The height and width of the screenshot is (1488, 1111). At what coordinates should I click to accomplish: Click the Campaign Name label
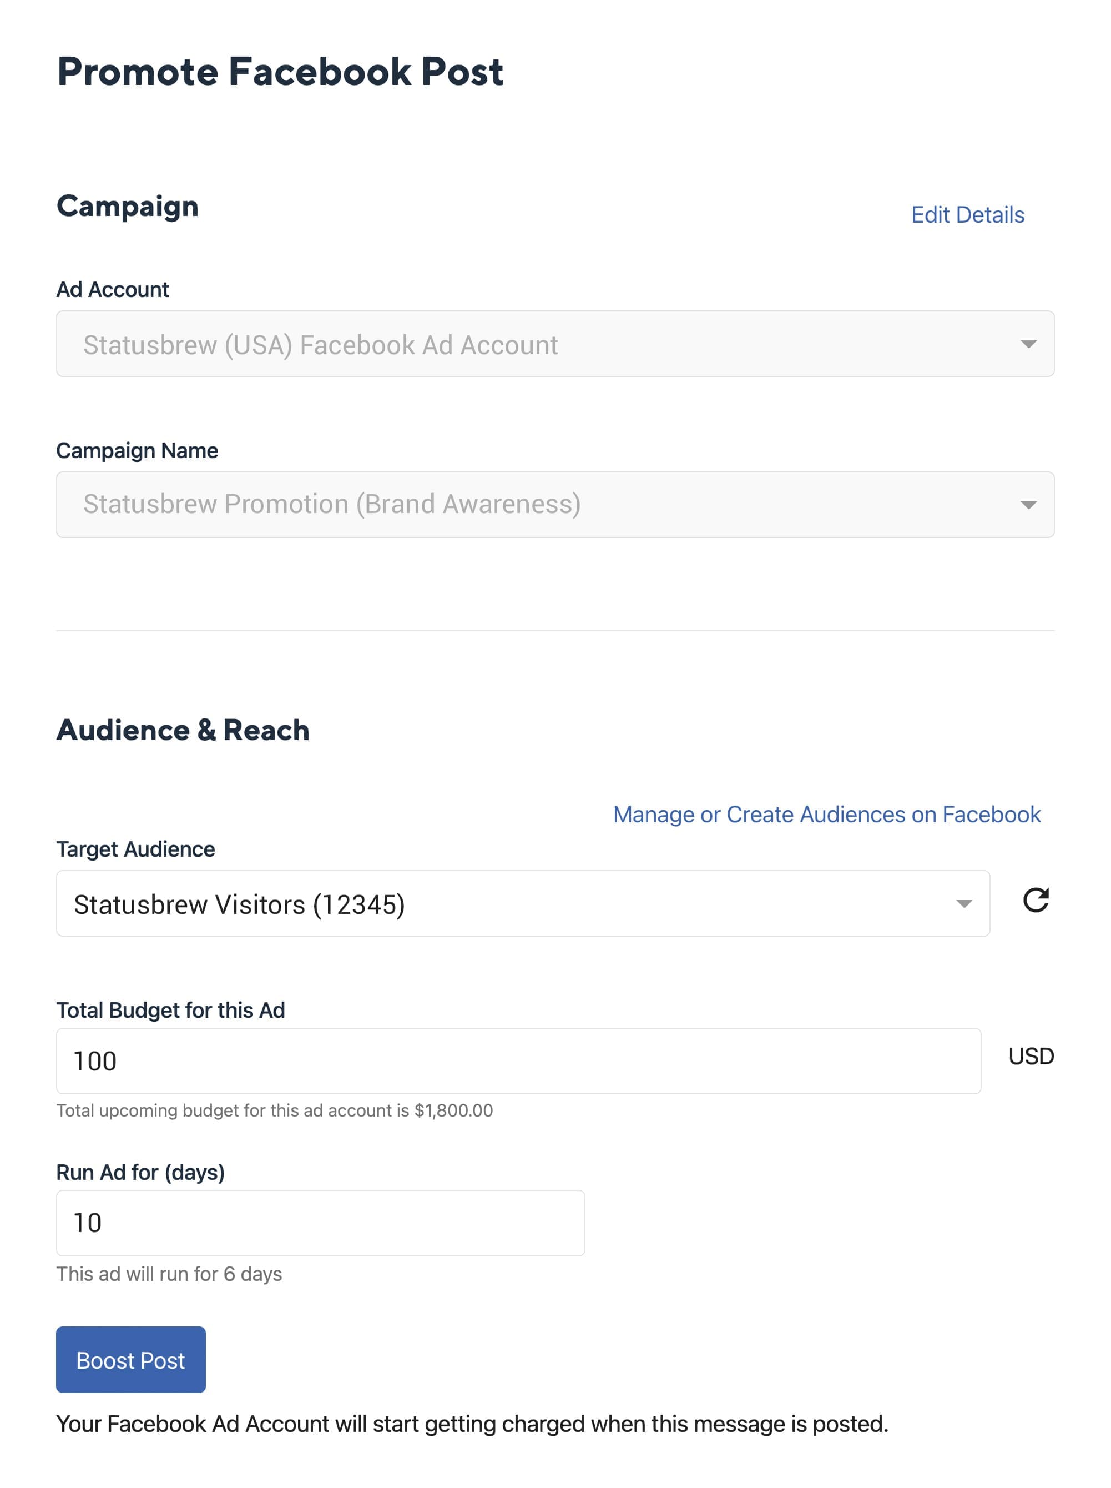pyautogui.click(x=137, y=450)
